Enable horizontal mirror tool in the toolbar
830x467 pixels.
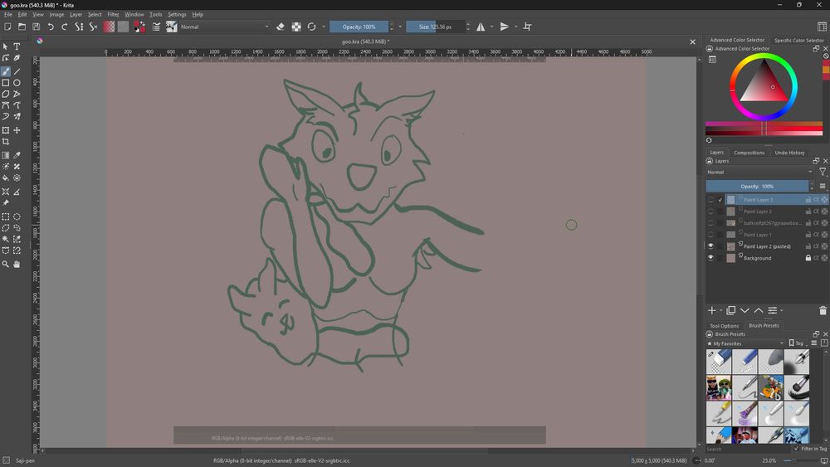point(481,27)
